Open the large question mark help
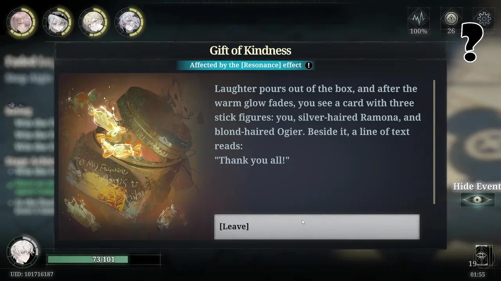 [472, 43]
